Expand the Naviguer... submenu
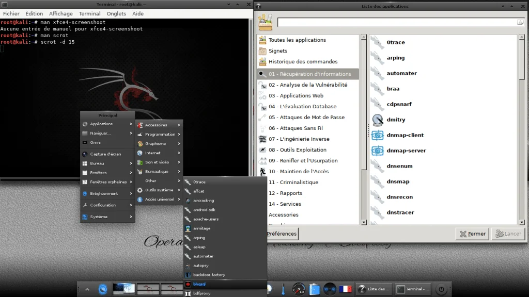 tap(107, 134)
